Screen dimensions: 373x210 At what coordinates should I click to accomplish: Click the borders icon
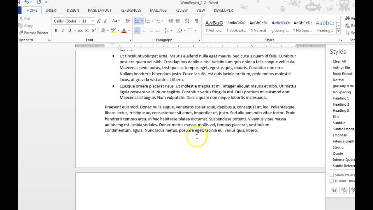[190, 30]
